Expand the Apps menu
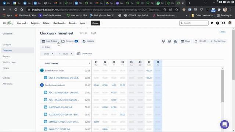 83,23
